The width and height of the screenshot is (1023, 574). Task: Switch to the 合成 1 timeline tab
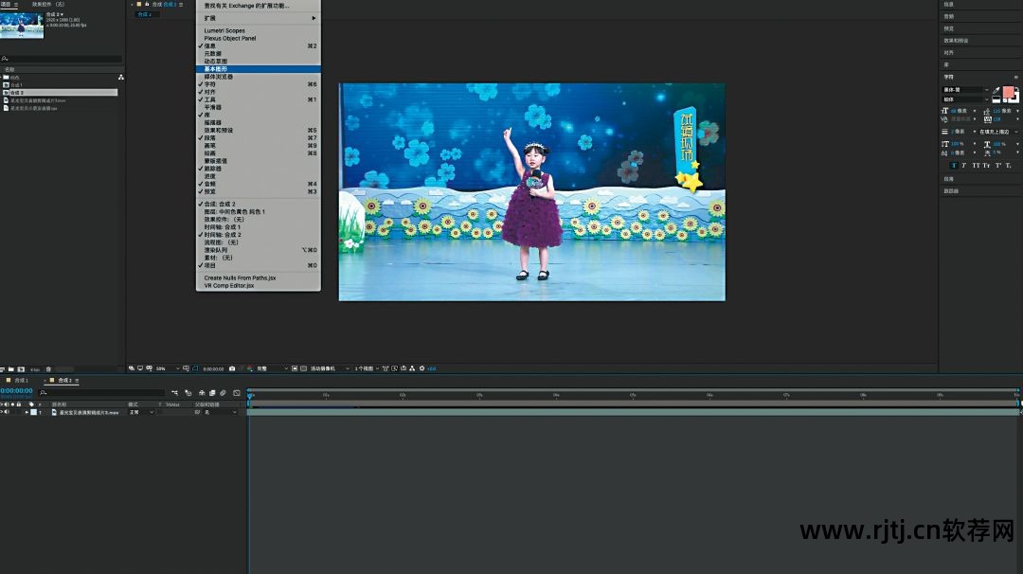tap(19, 381)
